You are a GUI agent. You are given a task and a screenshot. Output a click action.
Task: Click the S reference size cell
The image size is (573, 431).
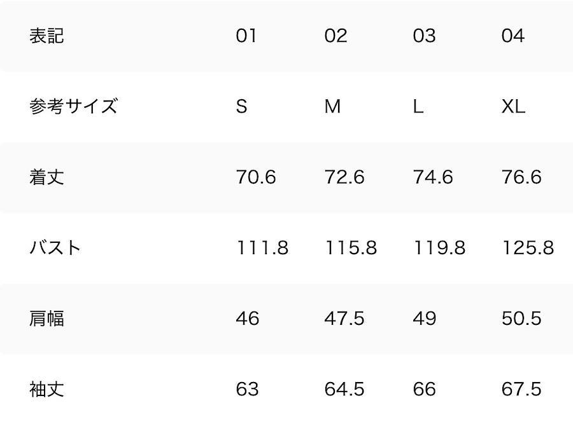[241, 106]
